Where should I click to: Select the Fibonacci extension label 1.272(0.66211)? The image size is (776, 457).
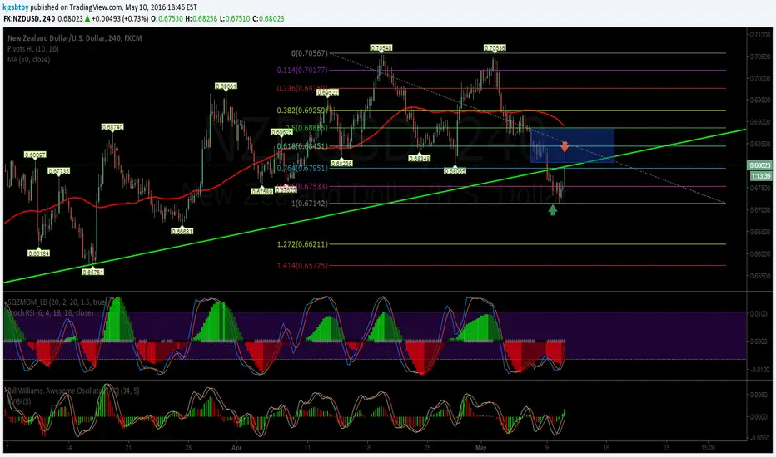pos(302,244)
